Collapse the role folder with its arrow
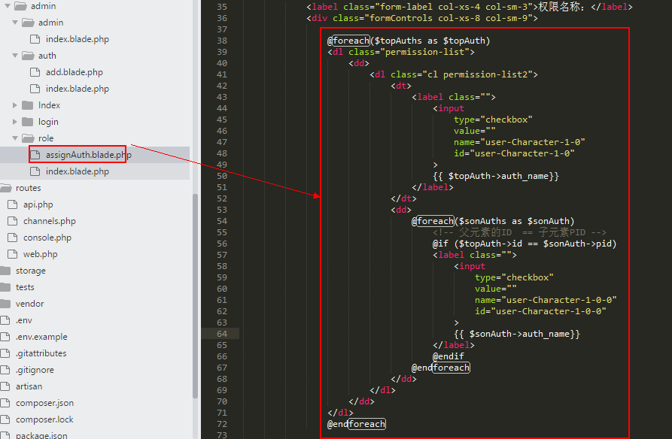 15,138
